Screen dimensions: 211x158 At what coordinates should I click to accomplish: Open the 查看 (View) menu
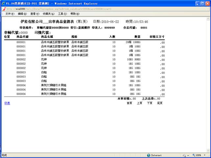point(35,14)
